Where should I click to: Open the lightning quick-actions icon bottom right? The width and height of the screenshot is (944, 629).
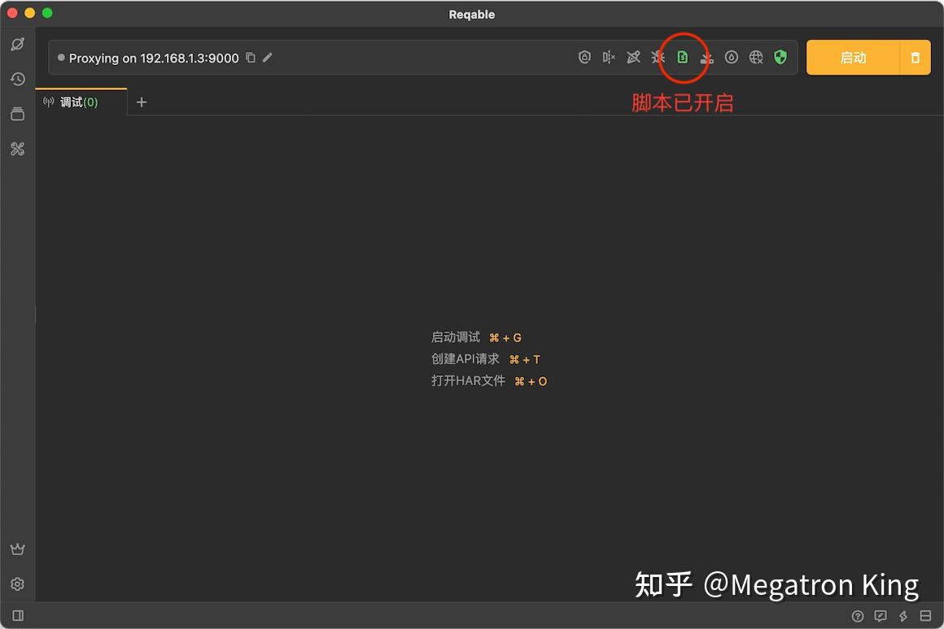click(902, 616)
